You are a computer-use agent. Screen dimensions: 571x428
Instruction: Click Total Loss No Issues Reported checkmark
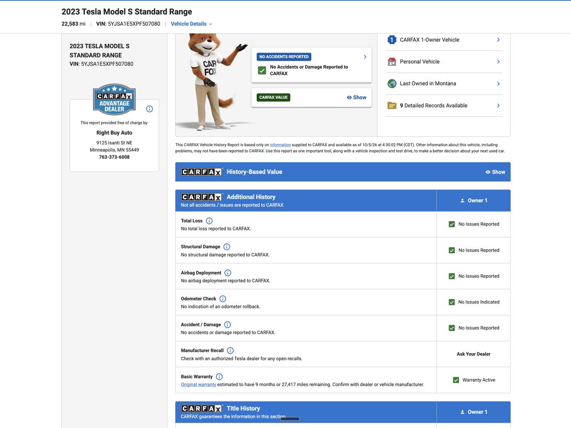tap(452, 224)
